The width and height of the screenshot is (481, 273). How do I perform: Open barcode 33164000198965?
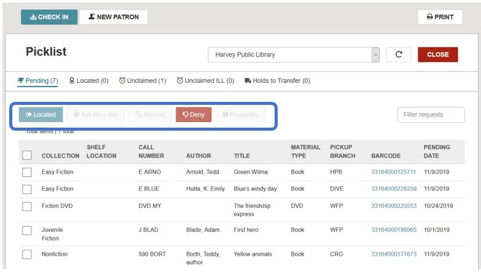tap(394, 230)
